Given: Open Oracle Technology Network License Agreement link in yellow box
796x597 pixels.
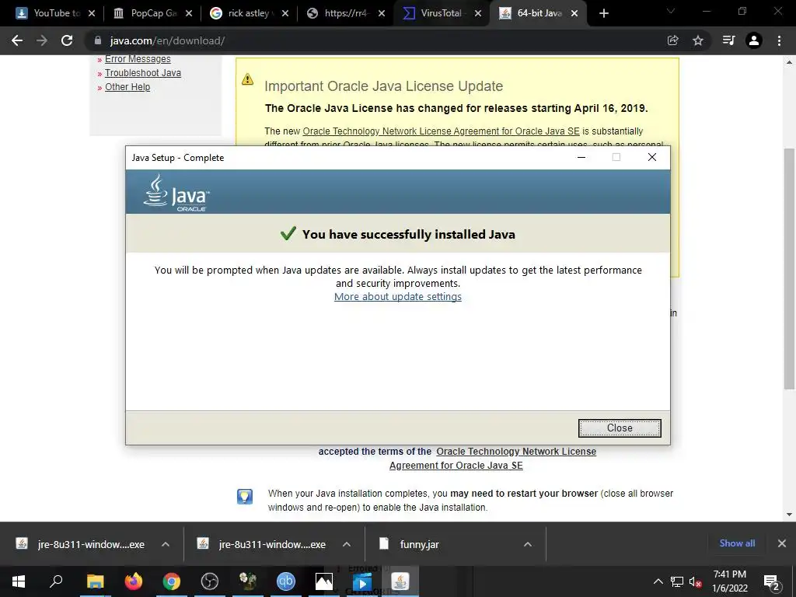Looking at the screenshot, I should (441, 131).
